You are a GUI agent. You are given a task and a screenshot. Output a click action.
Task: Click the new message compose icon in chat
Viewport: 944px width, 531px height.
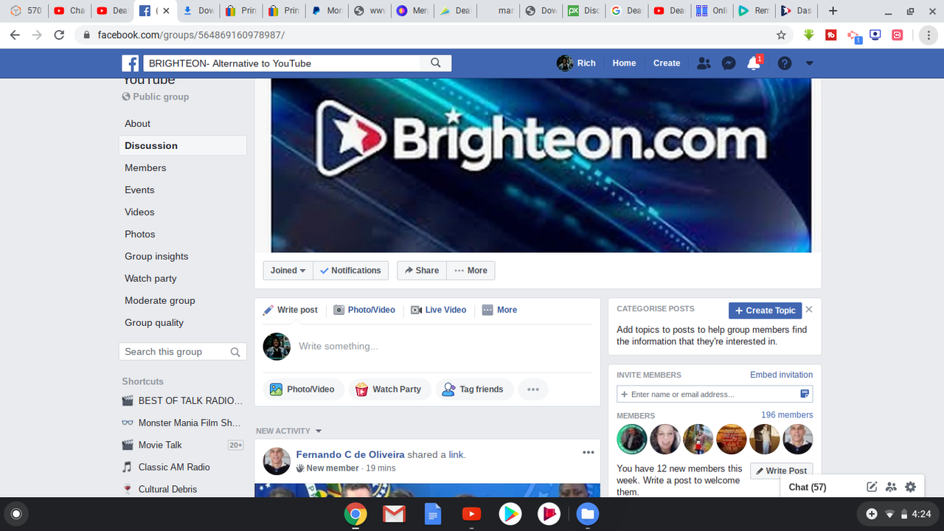pyautogui.click(x=872, y=487)
